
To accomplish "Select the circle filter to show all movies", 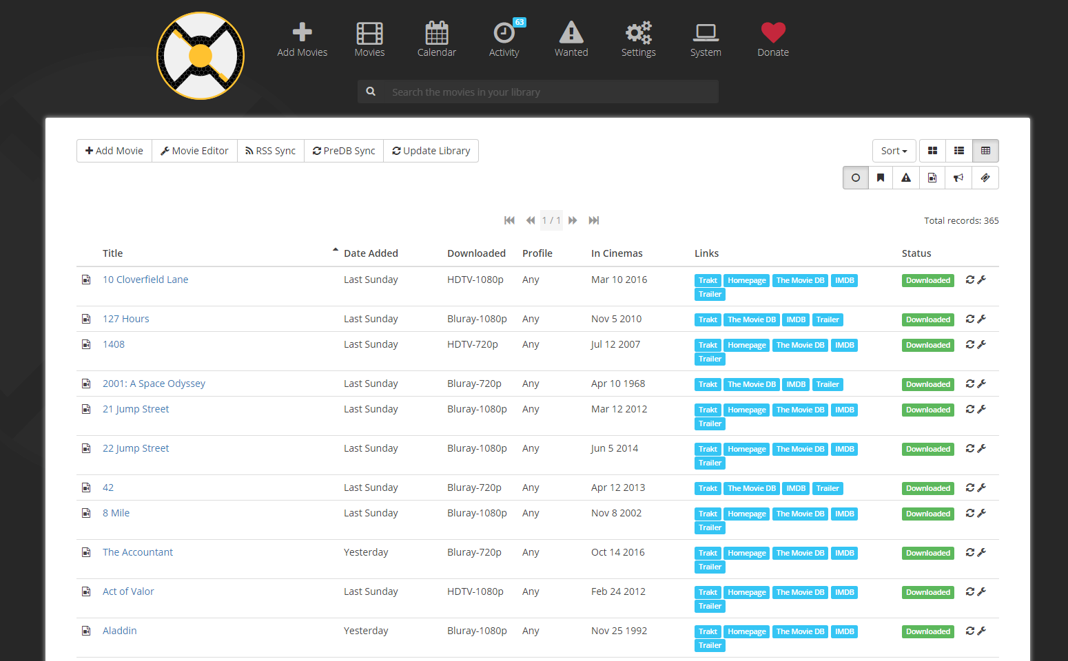I will click(x=855, y=178).
